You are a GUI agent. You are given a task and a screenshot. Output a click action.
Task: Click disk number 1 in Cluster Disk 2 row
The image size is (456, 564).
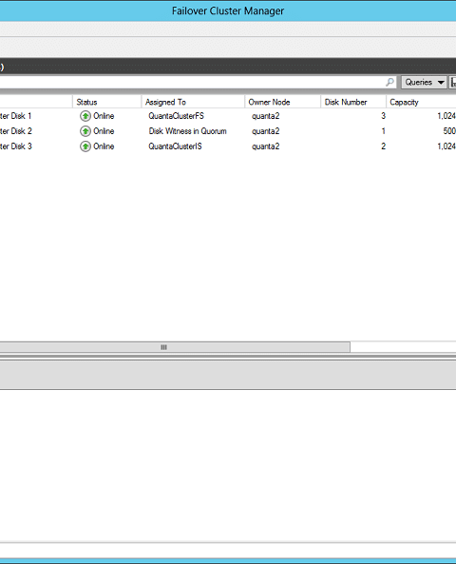tap(384, 131)
